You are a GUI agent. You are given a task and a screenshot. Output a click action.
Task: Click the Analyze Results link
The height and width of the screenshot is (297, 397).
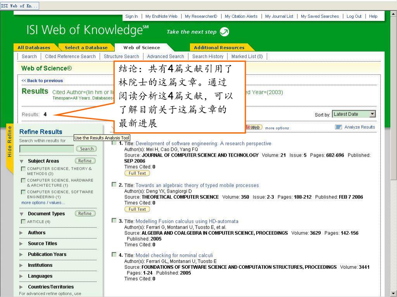359,127
